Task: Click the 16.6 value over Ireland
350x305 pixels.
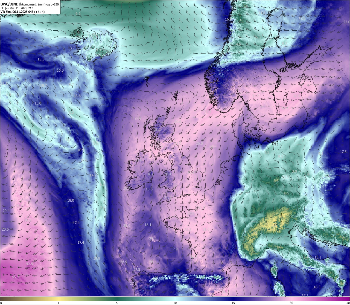Action: 151,174
